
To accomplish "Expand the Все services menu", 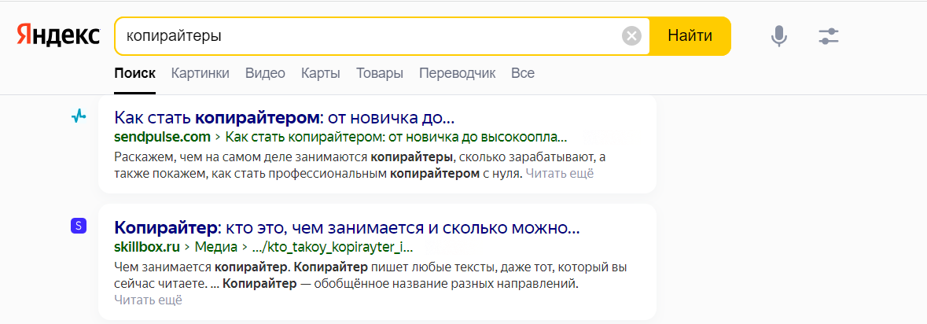I will (x=523, y=73).
